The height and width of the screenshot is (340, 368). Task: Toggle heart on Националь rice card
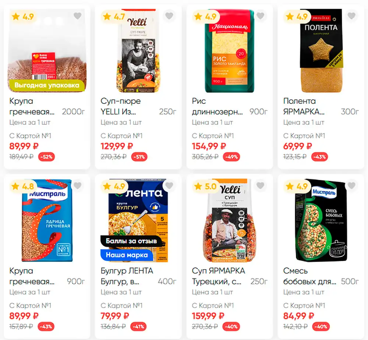(x=260, y=16)
